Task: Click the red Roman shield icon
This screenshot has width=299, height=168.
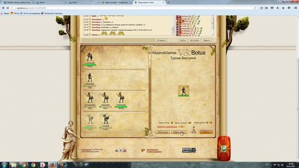Action: click(224, 148)
